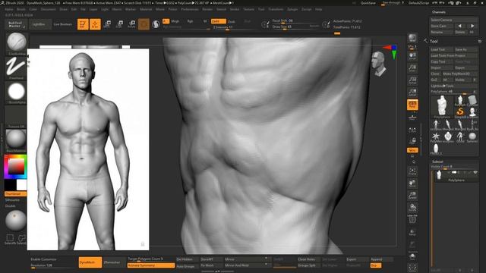The height and width of the screenshot is (273, 486).
Task: Toggle the Persp perspective icon
Action: pyautogui.click(x=412, y=105)
